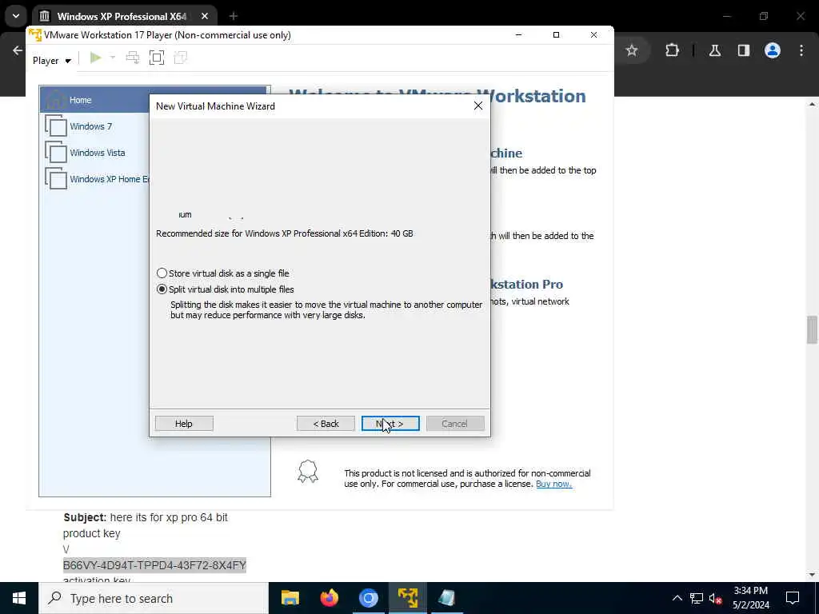
Task: Choose Store virtual disk as single file
Action: (223, 273)
